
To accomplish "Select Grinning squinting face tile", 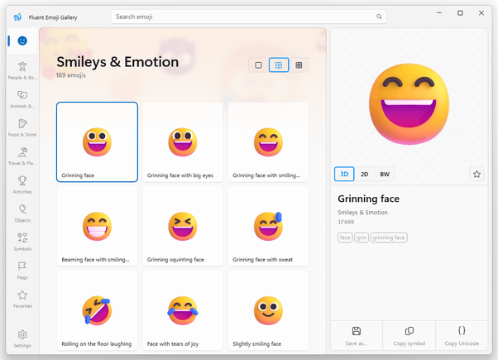I will pos(183,226).
